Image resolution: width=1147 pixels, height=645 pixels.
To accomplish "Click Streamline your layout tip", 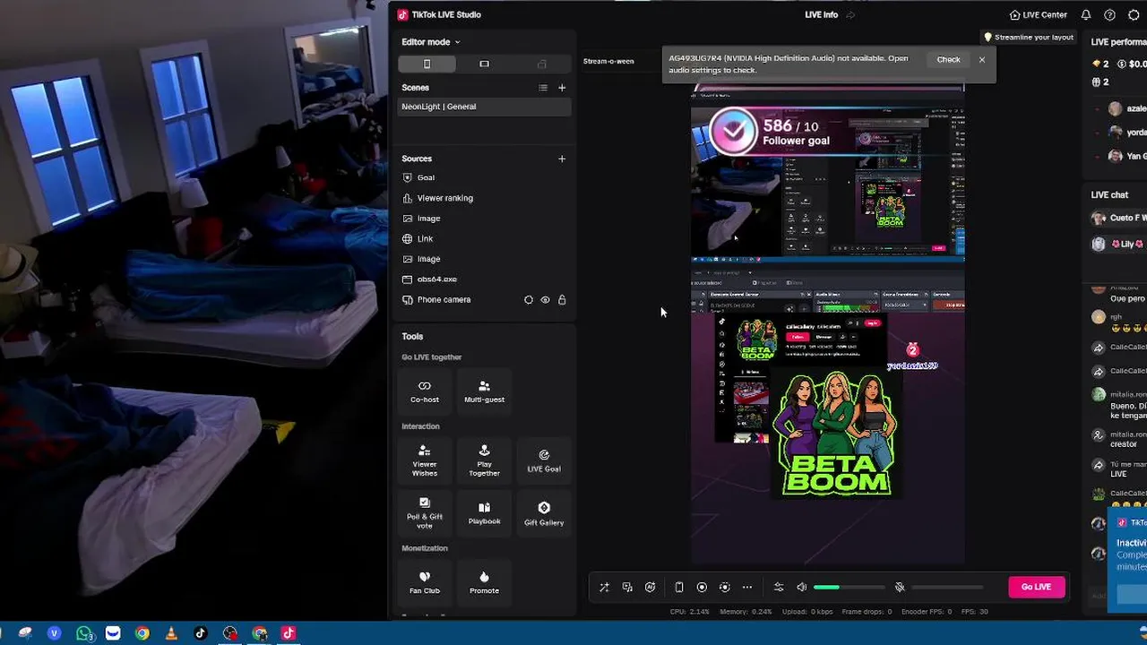I will 1028,38.
